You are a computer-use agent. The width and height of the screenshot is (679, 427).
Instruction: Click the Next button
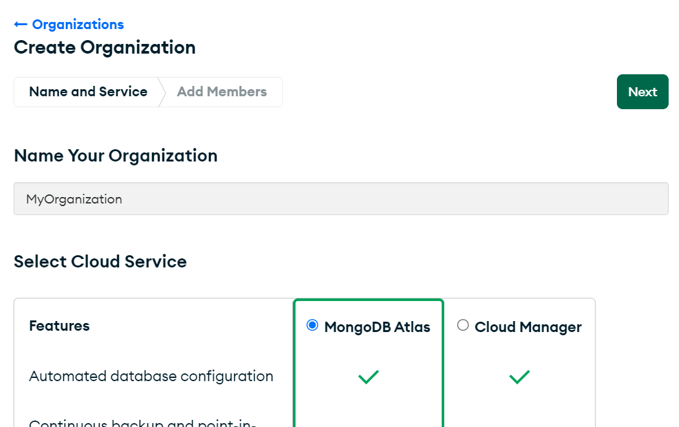(x=642, y=92)
